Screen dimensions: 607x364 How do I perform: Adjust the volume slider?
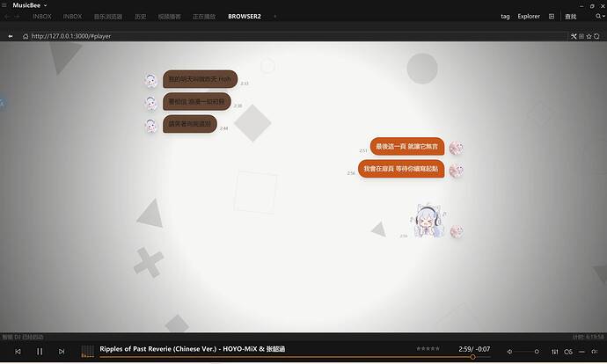528,352
